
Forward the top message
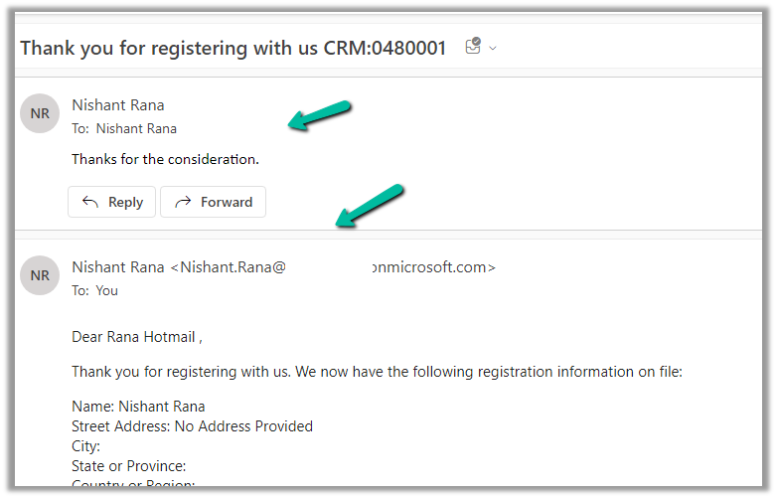coord(213,202)
